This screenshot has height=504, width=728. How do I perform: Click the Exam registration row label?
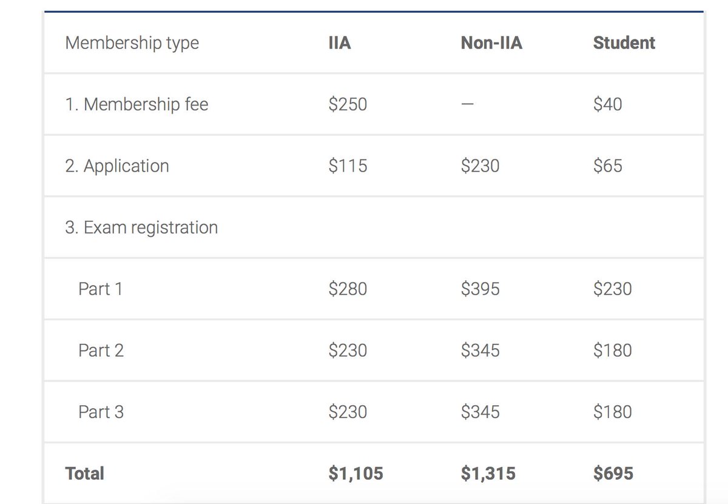pos(141,227)
